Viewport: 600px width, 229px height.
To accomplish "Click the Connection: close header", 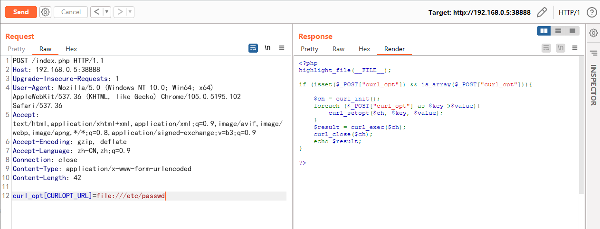I will pyautogui.click(x=45, y=160).
